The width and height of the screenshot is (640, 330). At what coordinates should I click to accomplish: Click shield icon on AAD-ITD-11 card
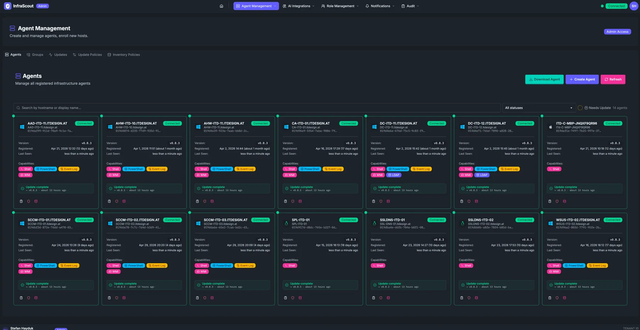click(29, 201)
